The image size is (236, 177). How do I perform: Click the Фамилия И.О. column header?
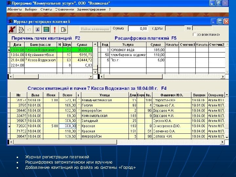171,95
